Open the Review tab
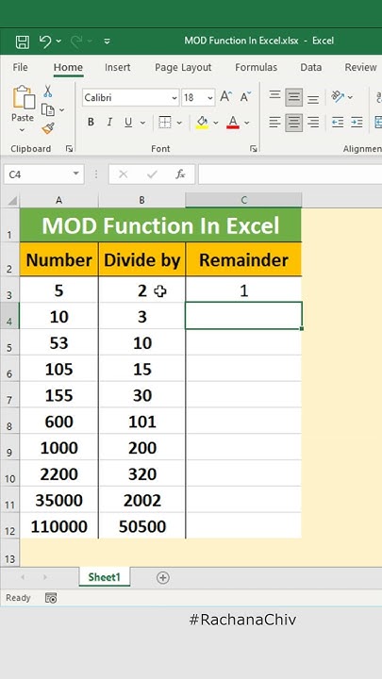This screenshot has height=679, width=382. pos(360,68)
